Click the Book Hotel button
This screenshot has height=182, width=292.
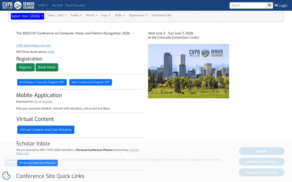(x=47, y=67)
